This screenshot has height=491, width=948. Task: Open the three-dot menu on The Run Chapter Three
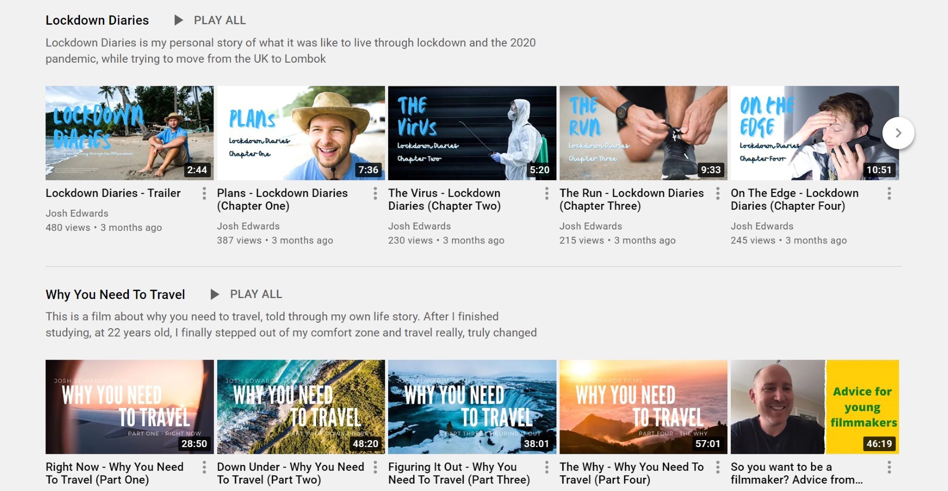coord(718,193)
